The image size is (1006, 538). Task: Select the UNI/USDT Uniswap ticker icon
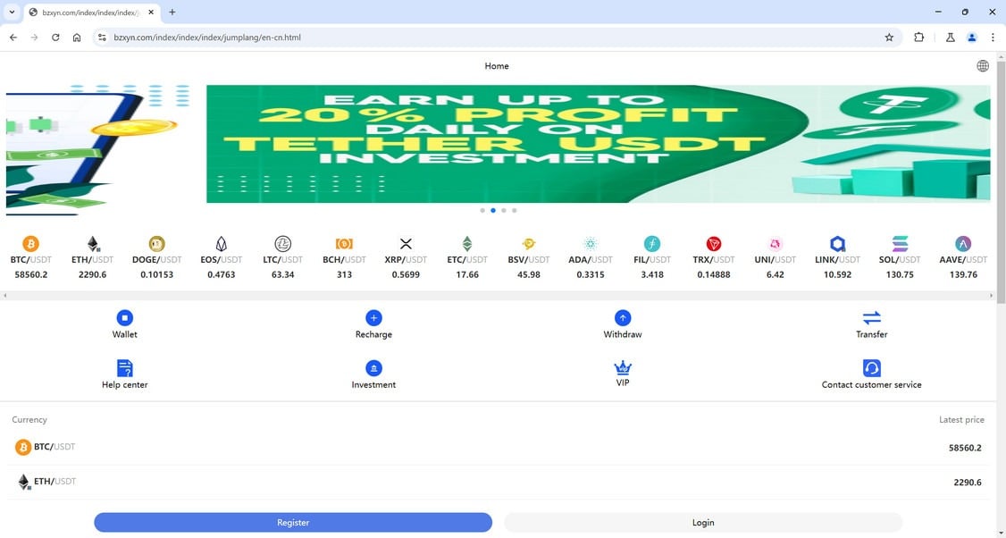775,244
